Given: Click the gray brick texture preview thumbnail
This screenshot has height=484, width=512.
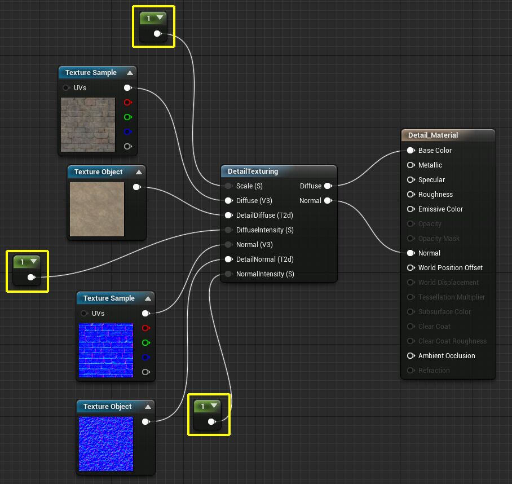Looking at the screenshot, I should coord(87,125).
